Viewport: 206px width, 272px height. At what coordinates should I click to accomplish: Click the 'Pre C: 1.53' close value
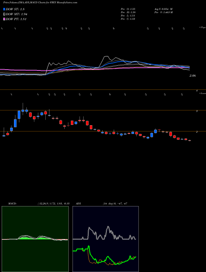[x=128, y=19]
